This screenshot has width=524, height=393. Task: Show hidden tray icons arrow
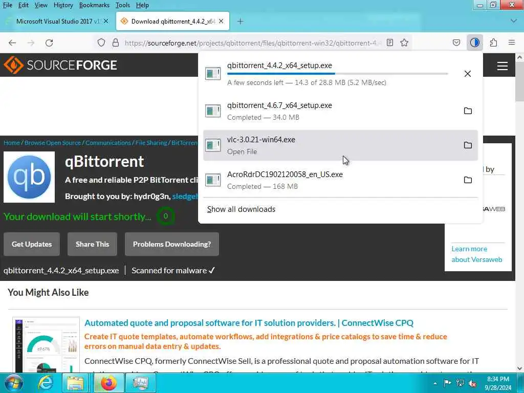point(435,383)
